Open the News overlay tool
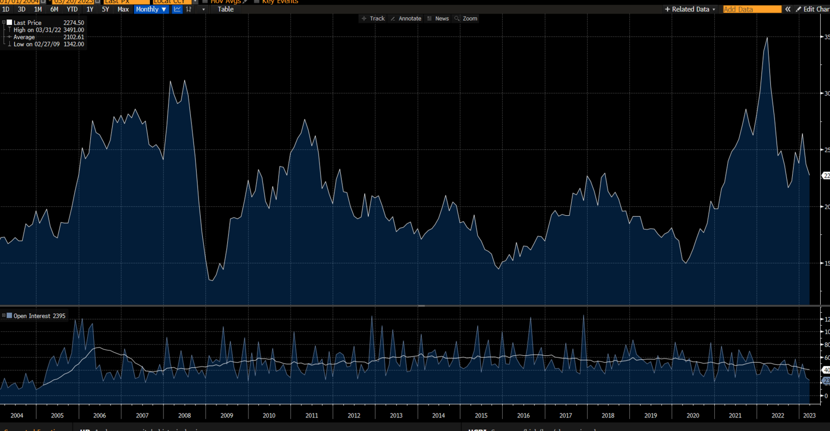The height and width of the screenshot is (431, 830). [437, 19]
